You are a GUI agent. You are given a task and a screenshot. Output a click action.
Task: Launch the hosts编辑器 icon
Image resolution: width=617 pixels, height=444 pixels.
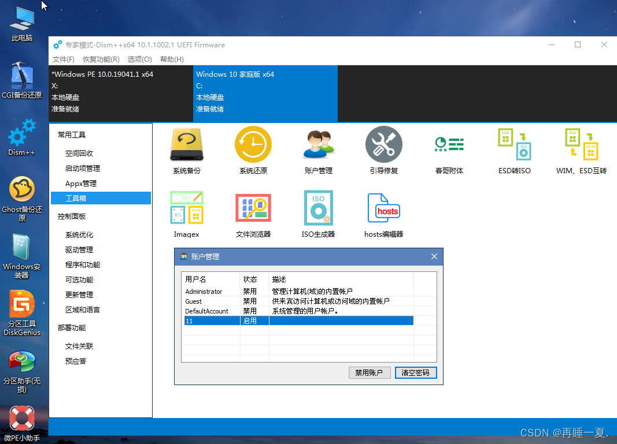pos(383,207)
